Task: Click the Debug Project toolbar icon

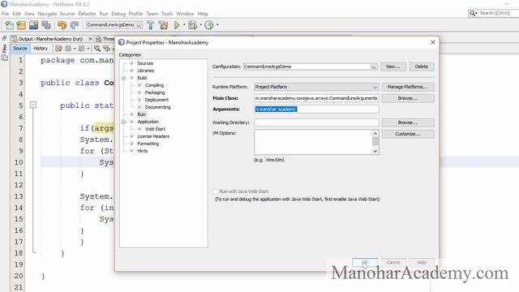Action: [192, 25]
